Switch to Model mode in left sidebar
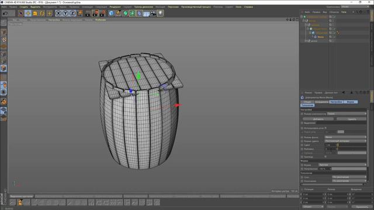 pos(4,32)
